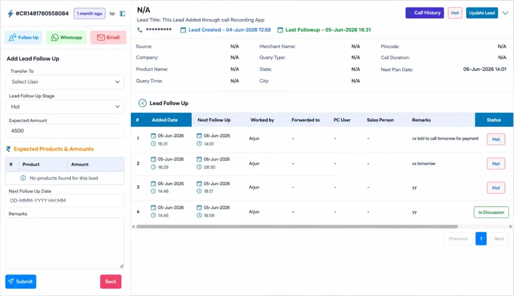This screenshot has height=296, width=514.
Task: Click the Update Lead button
Action: click(482, 13)
